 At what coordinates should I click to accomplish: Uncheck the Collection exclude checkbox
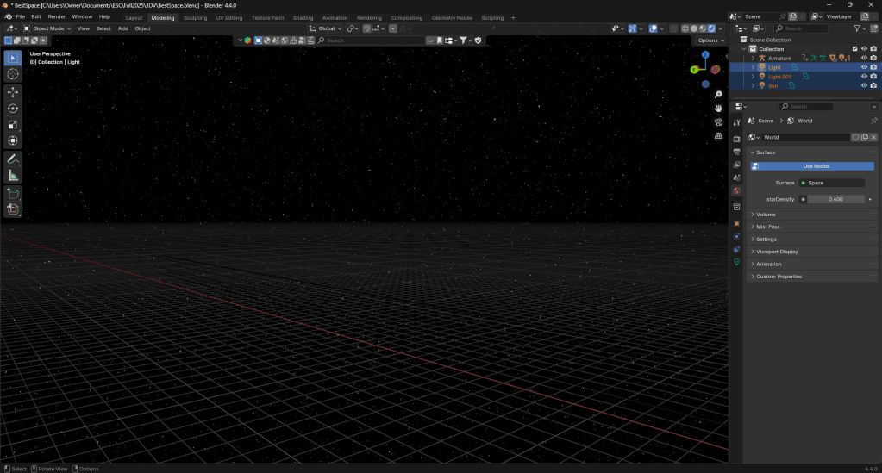[x=854, y=49]
